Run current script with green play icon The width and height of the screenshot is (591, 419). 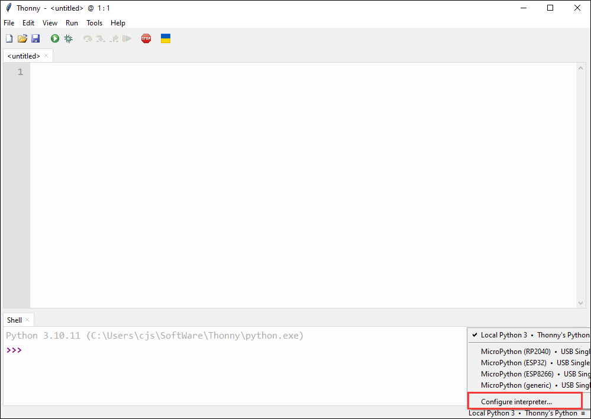(55, 38)
